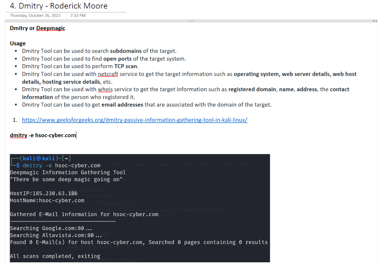Click the "Dmitry or Deepmagic" heading
This screenshot has width=380, height=267.
pyautogui.click(x=38, y=28)
